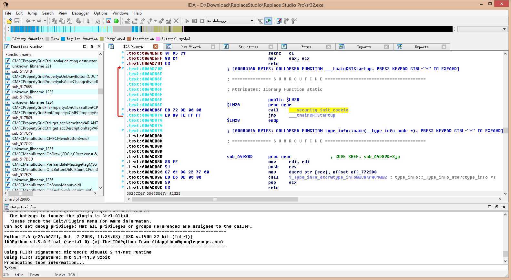
Task: Open the Search menu
Action: 48,13
